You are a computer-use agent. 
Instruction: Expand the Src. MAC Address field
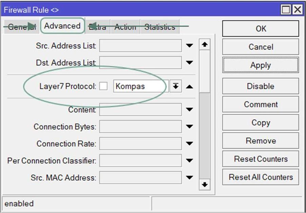click(x=189, y=177)
